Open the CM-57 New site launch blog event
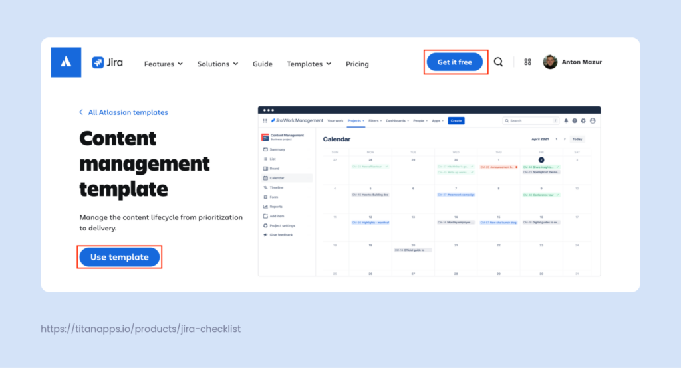 coord(499,222)
